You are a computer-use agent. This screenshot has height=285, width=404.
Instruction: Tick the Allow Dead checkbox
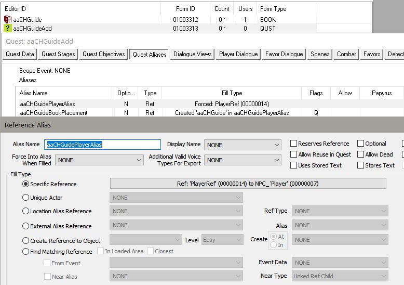click(361, 154)
